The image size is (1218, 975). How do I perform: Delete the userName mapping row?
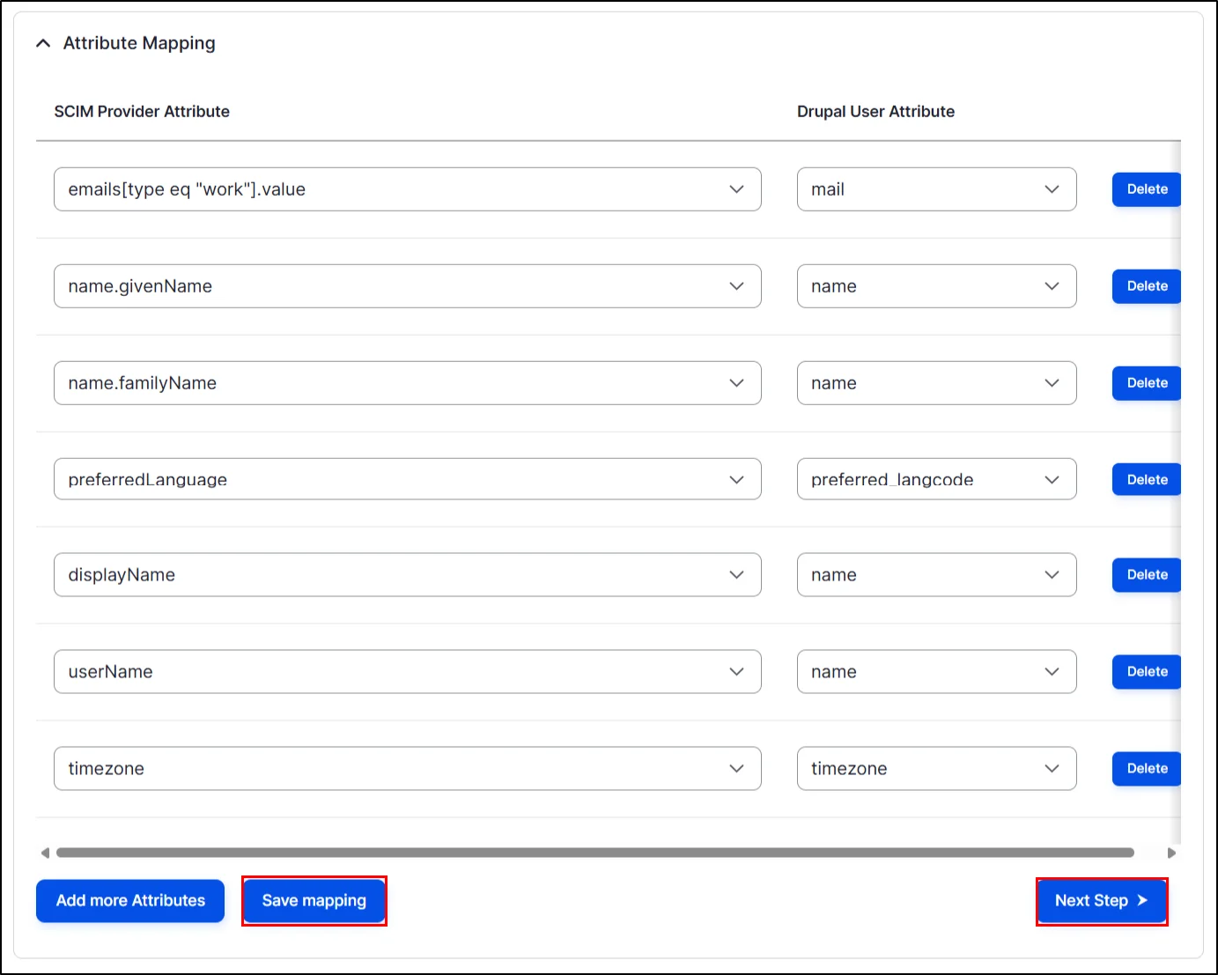1147,672
